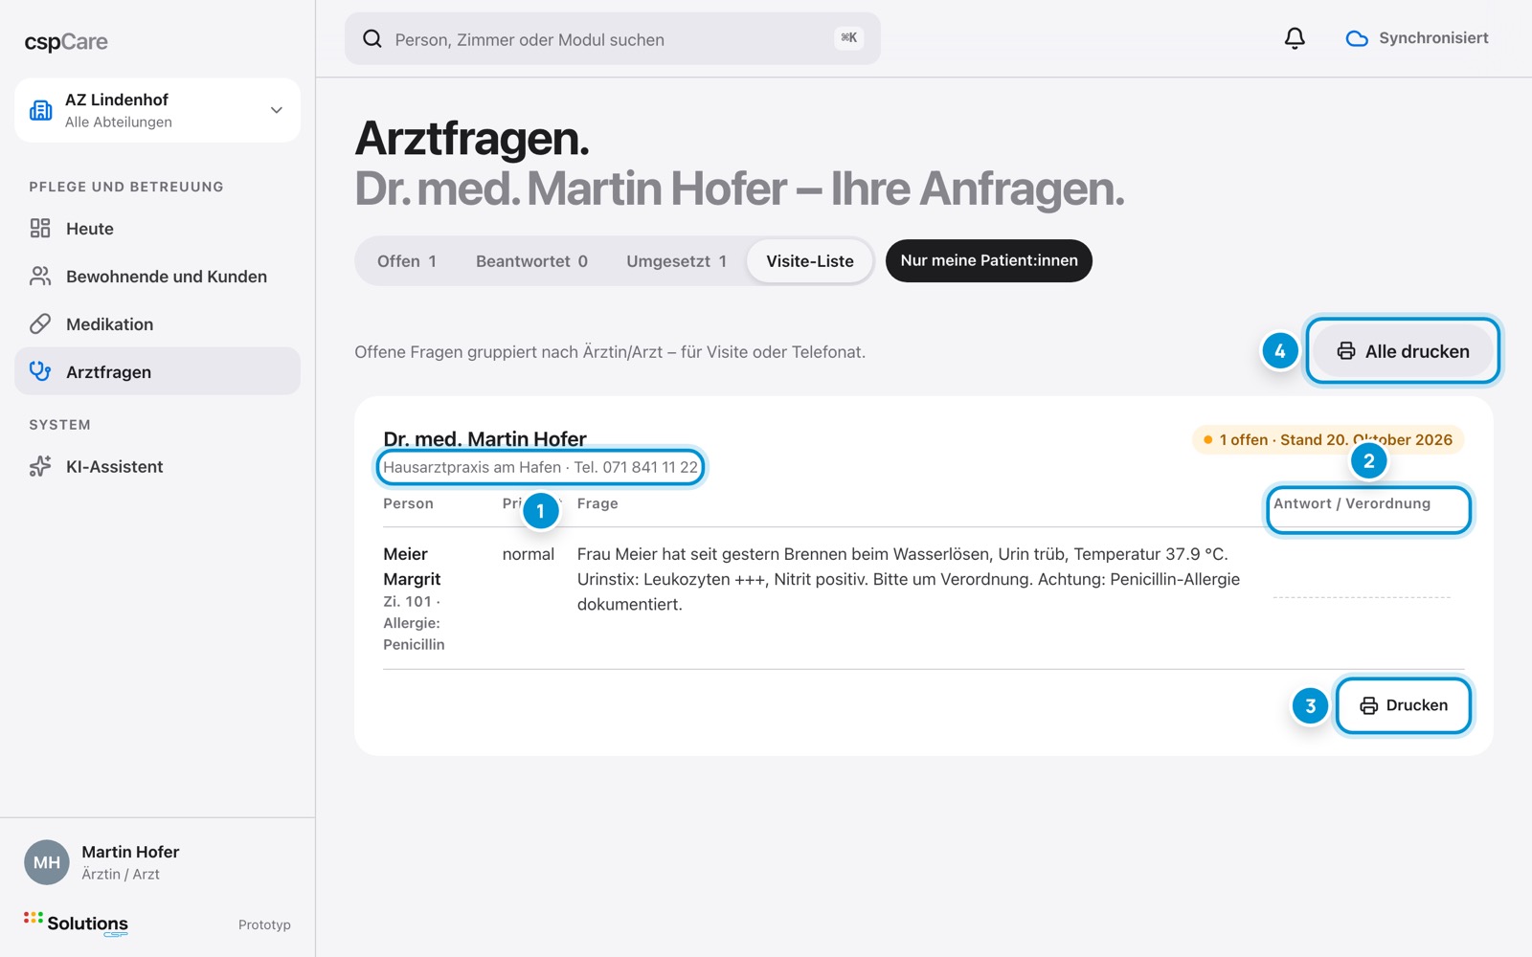
Task: Click the Martin Hofer user name in sidebar
Action: 130,852
